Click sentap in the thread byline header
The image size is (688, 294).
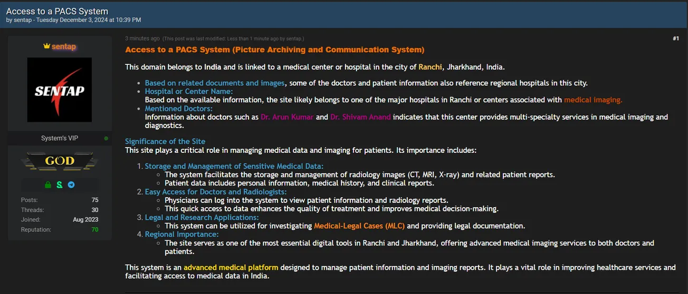[22, 20]
